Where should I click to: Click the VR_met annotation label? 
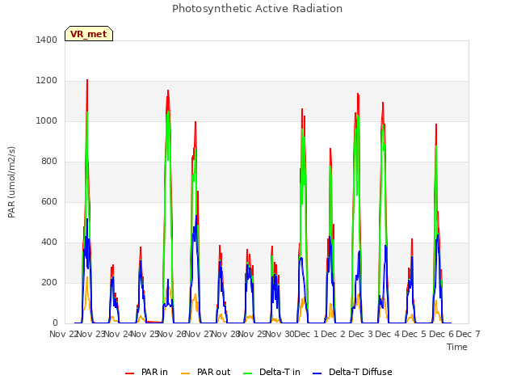click(x=89, y=34)
